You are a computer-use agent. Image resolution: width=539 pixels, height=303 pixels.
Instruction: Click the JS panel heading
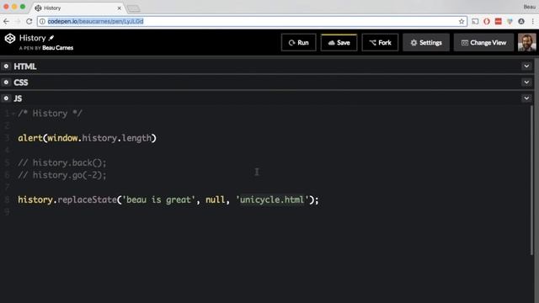18,98
